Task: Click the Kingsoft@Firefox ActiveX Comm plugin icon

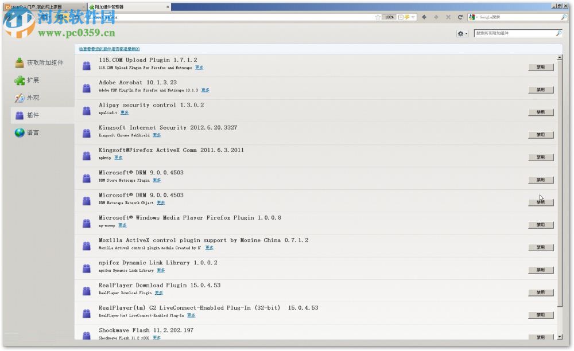Action: pos(87,156)
